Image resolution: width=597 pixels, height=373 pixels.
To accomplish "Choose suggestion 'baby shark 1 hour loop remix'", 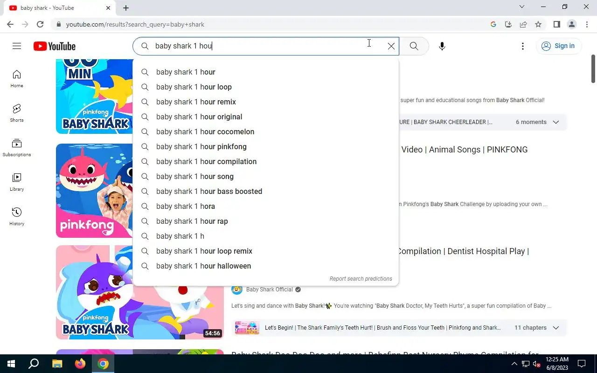I will coord(266,251).
